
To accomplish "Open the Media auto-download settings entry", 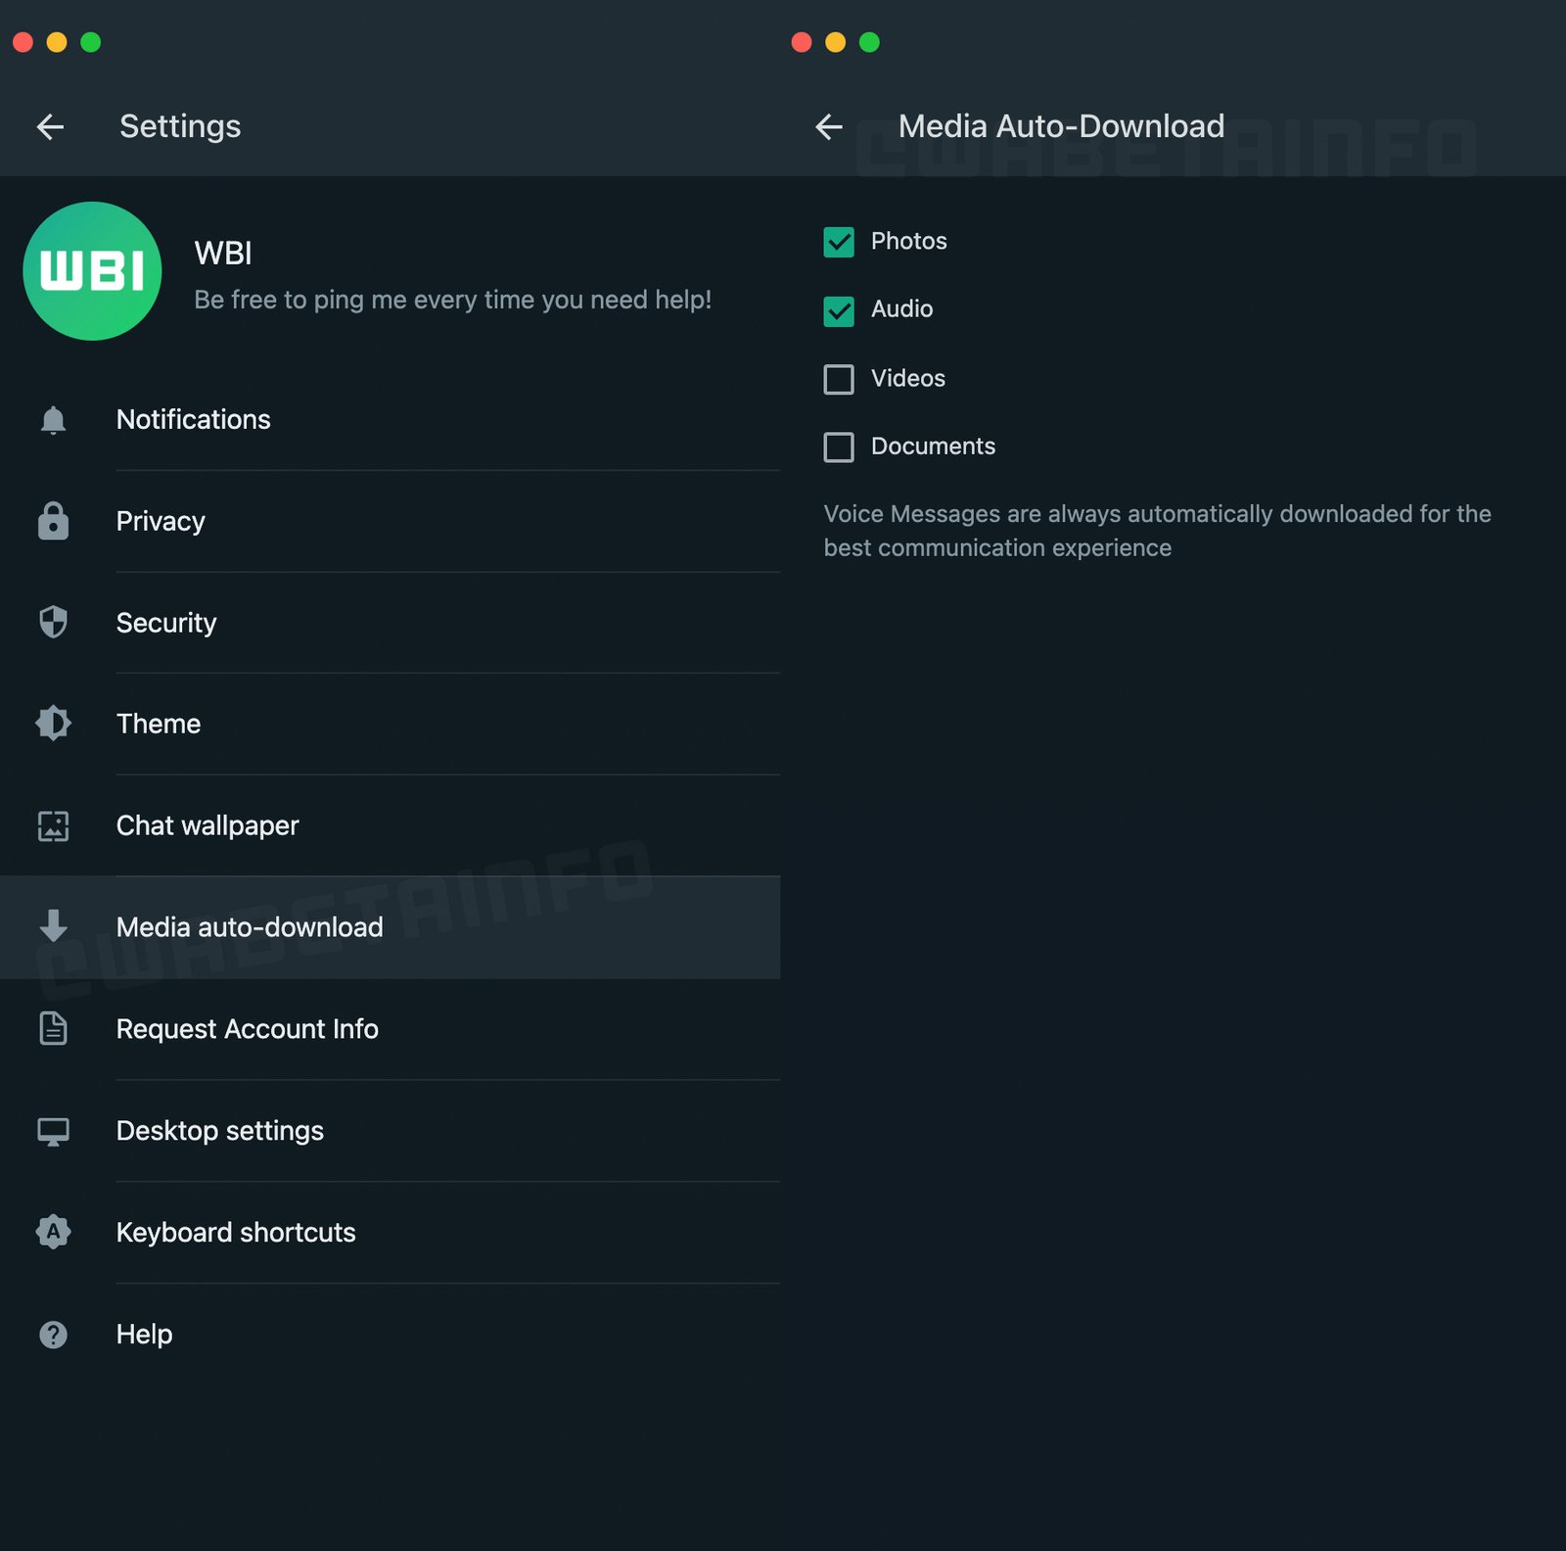I will pyautogui.click(x=250, y=927).
